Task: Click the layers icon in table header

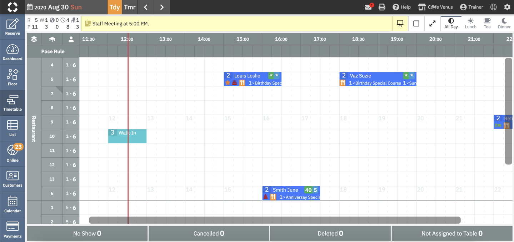Action: (x=34, y=39)
